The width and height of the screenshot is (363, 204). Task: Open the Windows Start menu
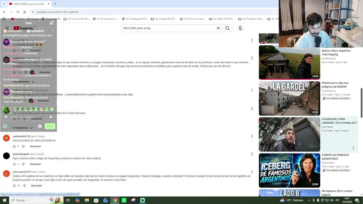coord(4,200)
